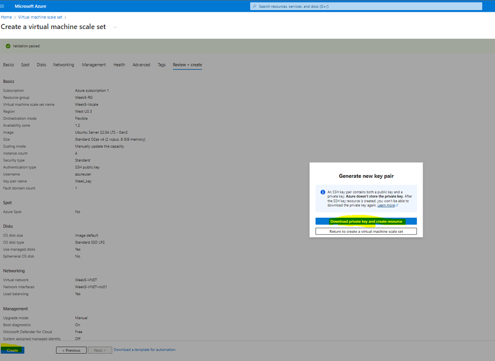Open the ellipsis menu next to the page title
The image size is (495, 361).
pyautogui.click(x=113, y=28)
